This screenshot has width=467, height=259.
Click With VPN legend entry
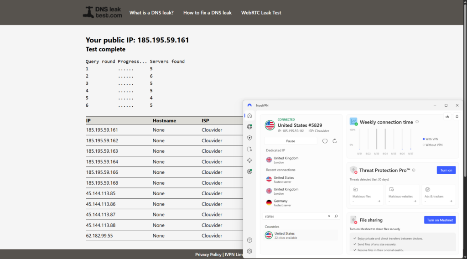[431, 139]
